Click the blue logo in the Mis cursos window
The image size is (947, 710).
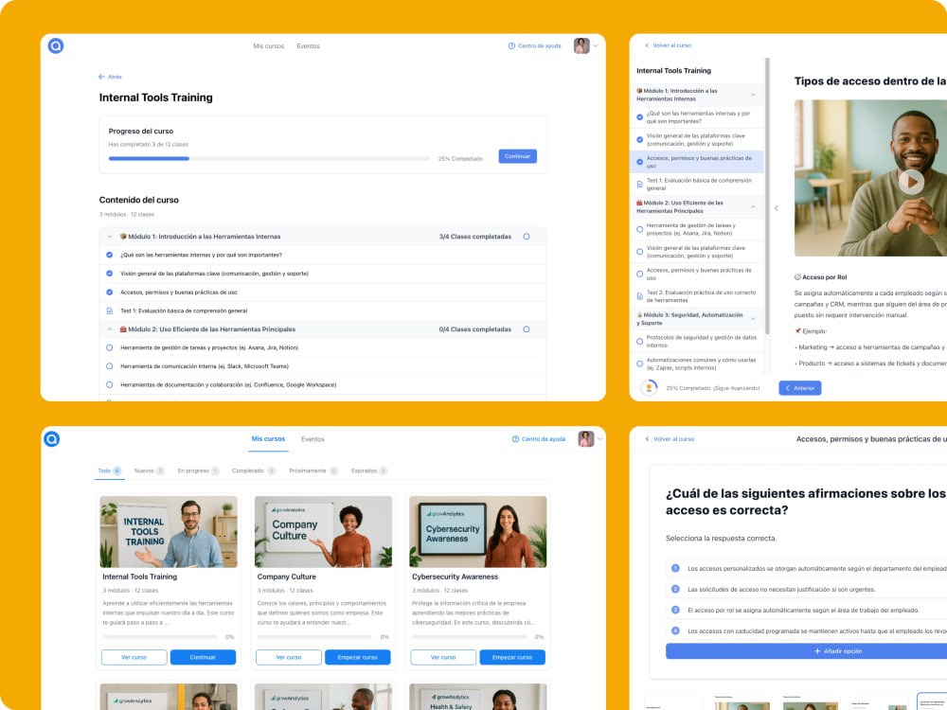click(52, 439)
